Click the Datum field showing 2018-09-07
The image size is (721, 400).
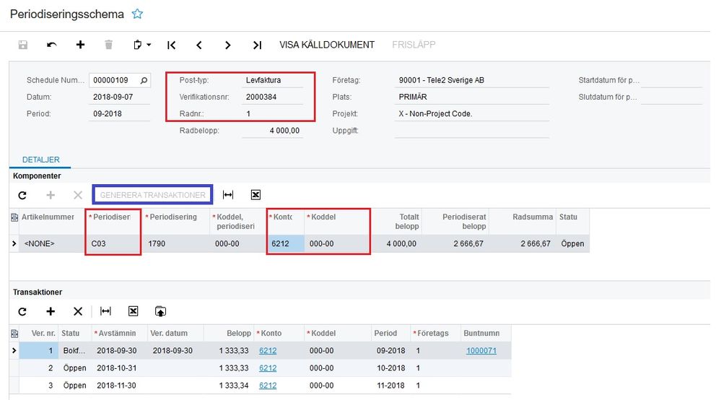click(119, 97)
